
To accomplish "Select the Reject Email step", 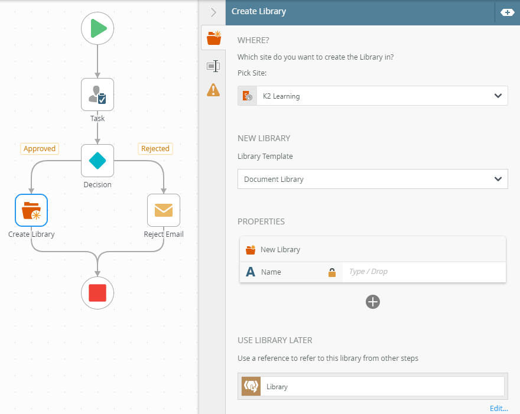I will click(164, 210).
